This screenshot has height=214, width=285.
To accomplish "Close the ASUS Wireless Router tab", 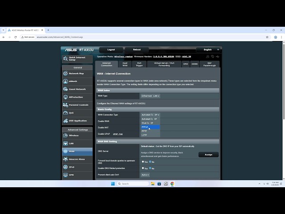I will click(x=42, y=30).
